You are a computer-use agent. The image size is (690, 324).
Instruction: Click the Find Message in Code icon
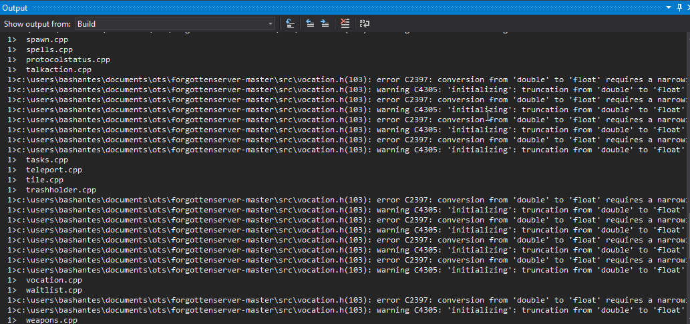[290, 24]
